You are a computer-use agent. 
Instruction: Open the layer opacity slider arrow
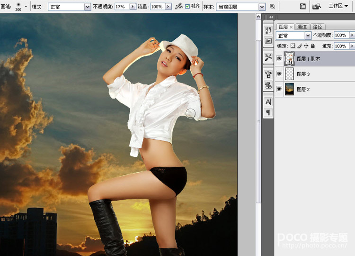tap(352, 35)
